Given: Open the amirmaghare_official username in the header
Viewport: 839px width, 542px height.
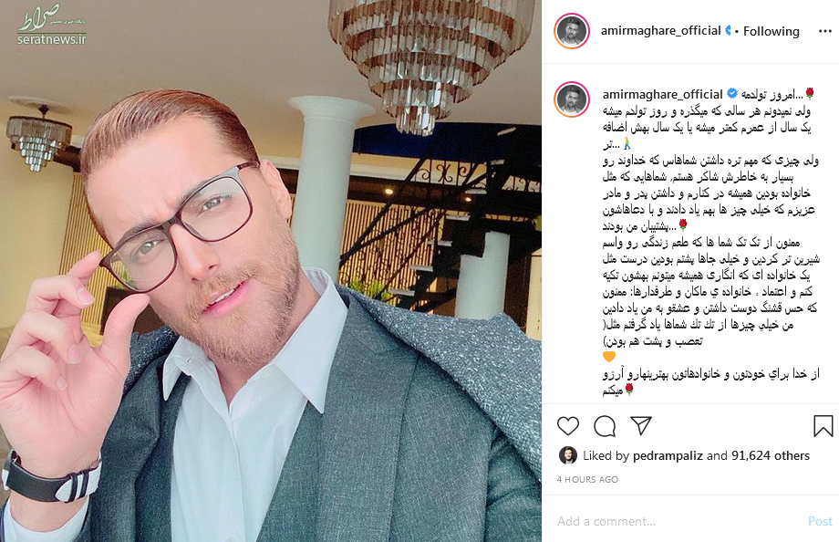Looking at the screenshot, I should [x=661, y=31].
